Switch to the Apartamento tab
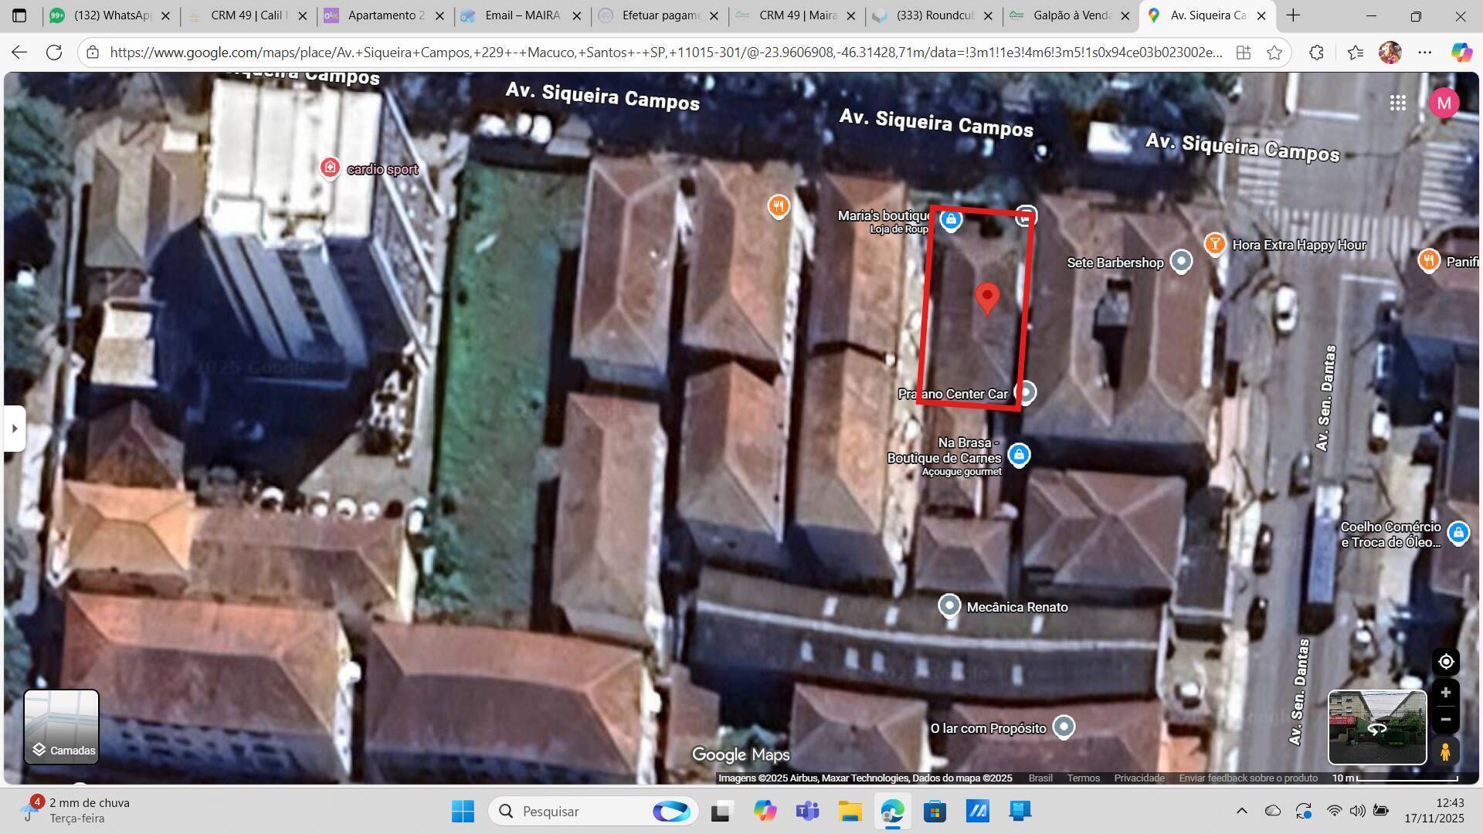This screenshot has height=834, width=1483. [x=385, y=15]
